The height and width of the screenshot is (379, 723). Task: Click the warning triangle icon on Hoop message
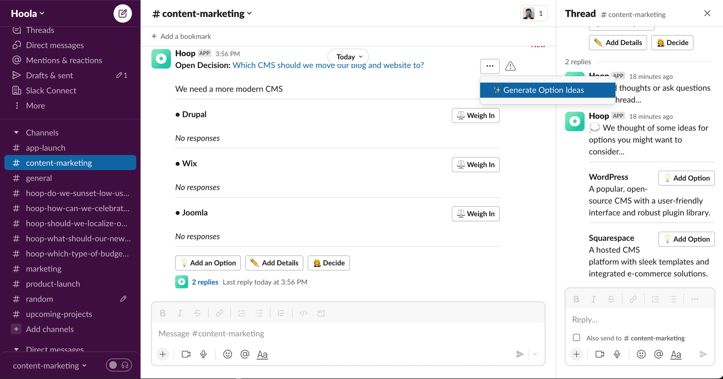pos(510,66)
